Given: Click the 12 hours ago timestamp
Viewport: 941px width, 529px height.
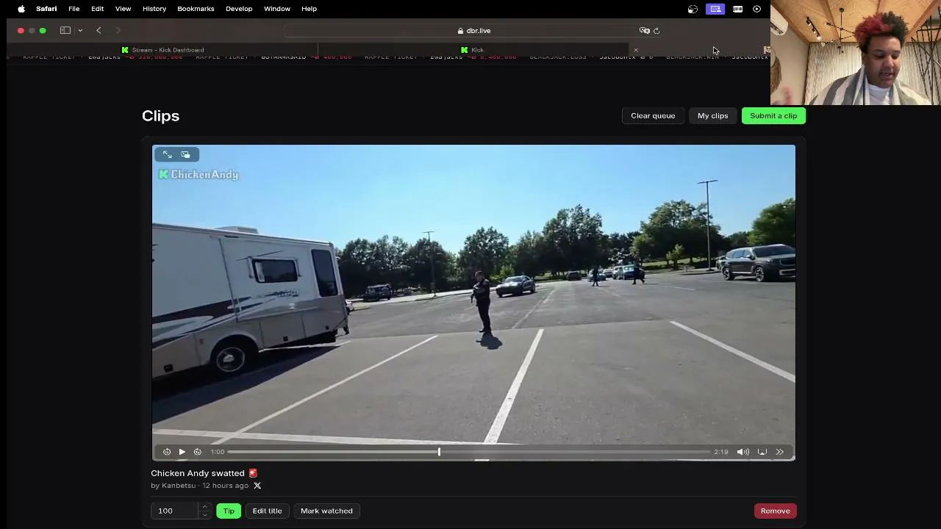Looking at the screenshot, I should (x=225, y=486).
